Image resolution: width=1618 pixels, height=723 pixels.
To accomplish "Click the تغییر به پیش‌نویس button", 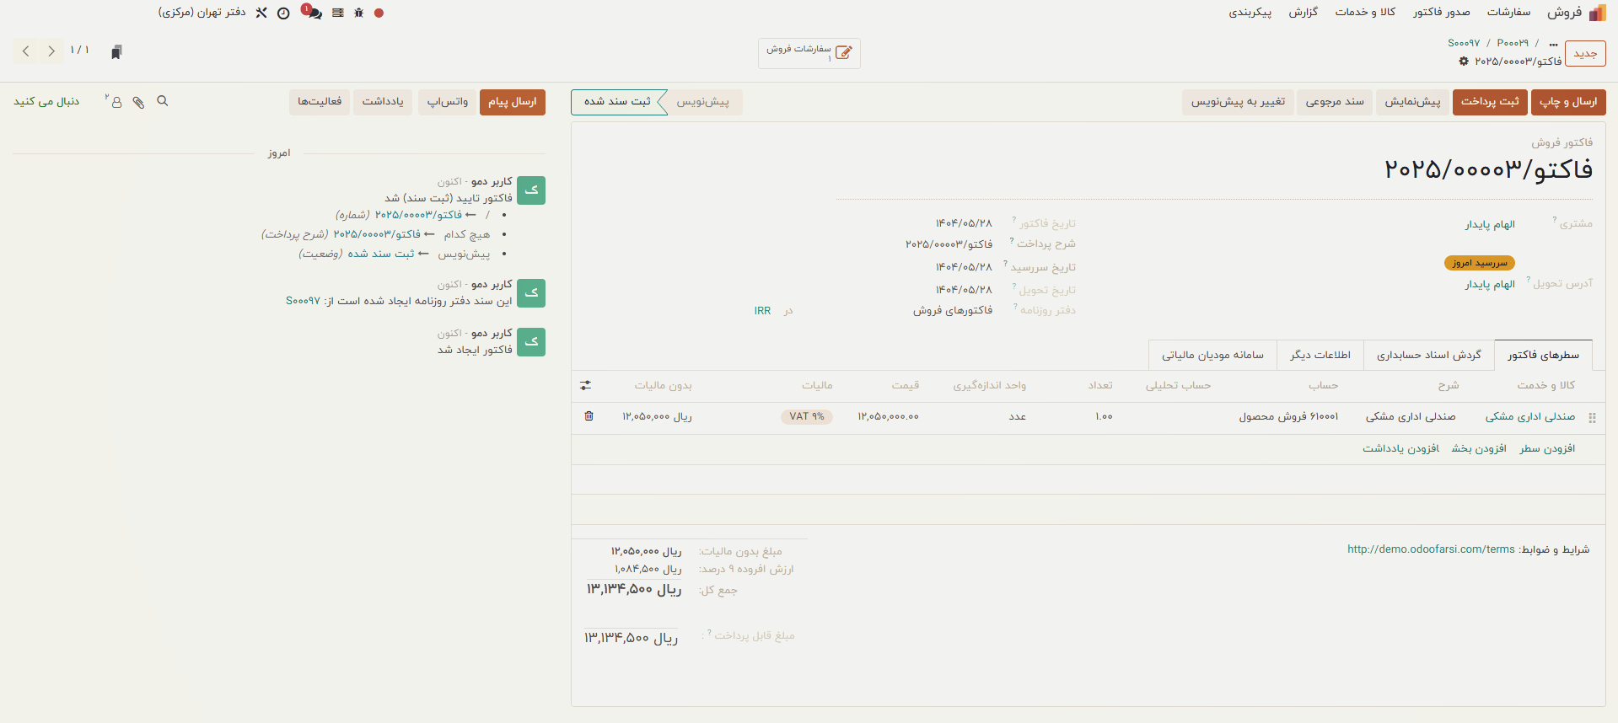I will coord(1238,102).
